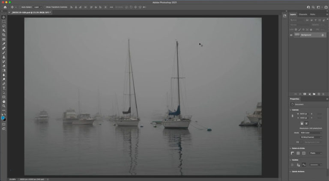Enable the Auto-Select checkbox
The image size is (329, 181).
[20, 7]
